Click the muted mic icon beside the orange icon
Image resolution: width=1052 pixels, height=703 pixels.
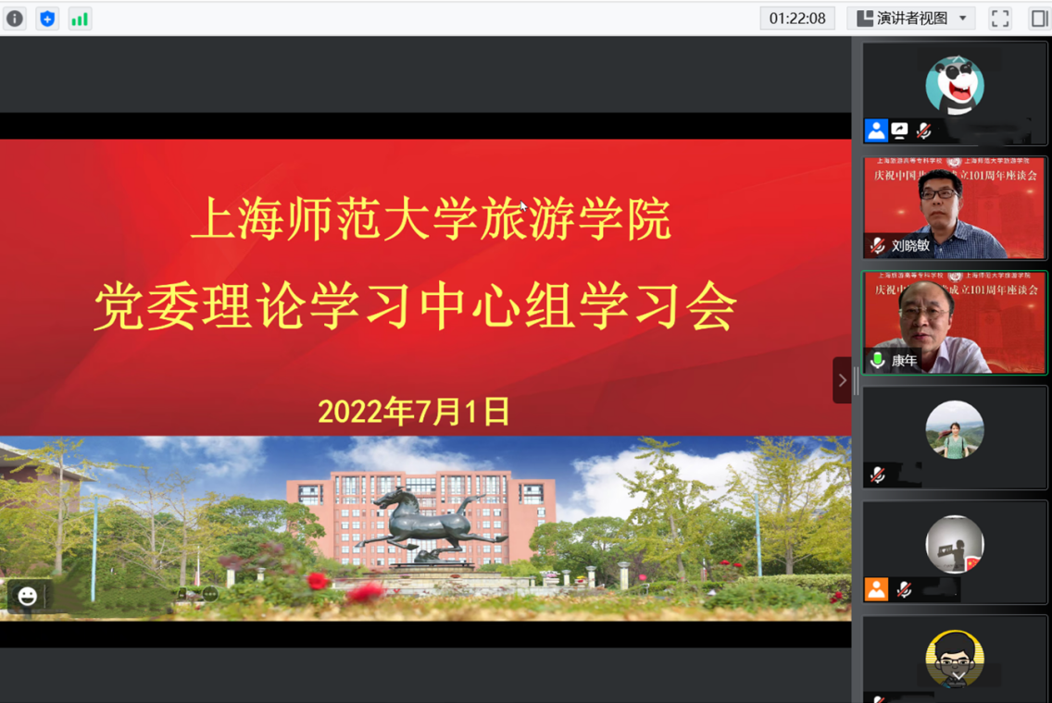click(905, 590)
